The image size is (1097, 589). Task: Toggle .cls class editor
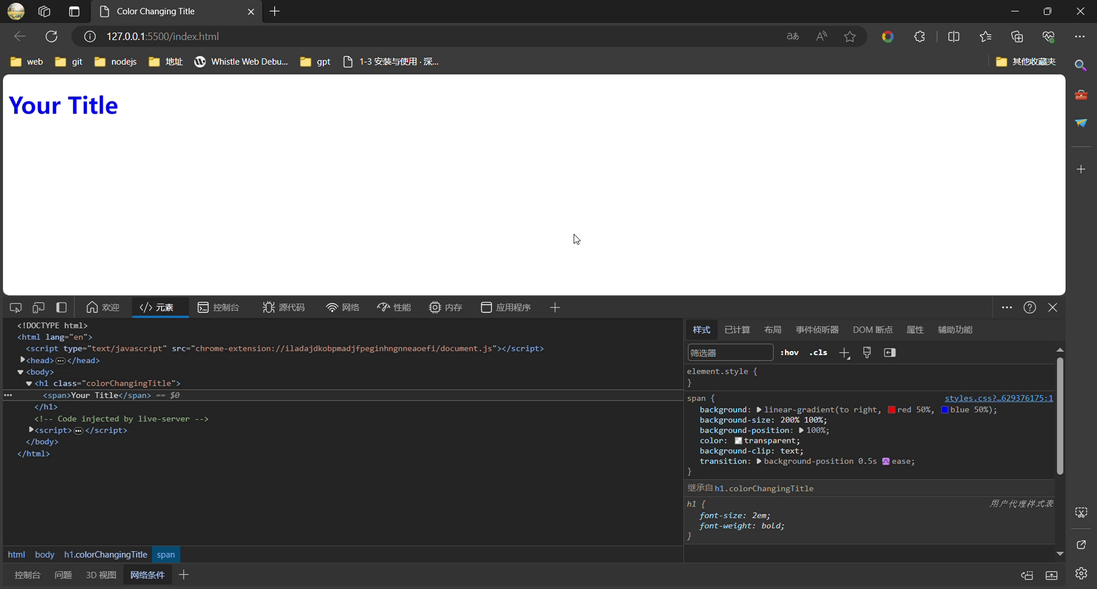tap(818, 353)
